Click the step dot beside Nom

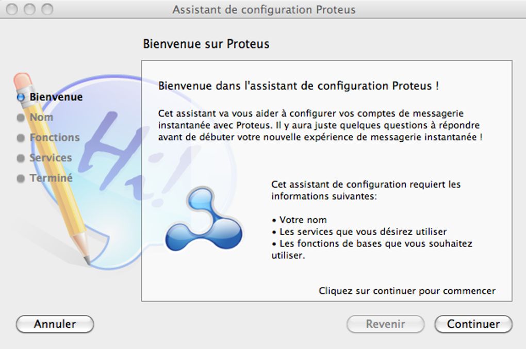click(21, 117)
